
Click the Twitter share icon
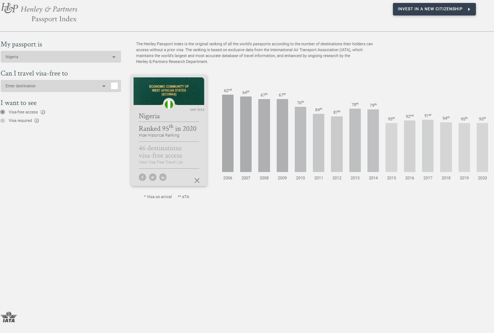click(153, 177)
